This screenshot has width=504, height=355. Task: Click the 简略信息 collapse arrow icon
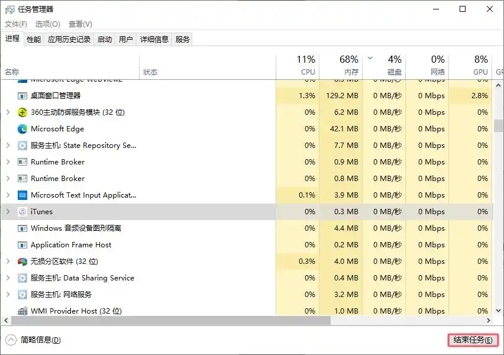(11, 340)
